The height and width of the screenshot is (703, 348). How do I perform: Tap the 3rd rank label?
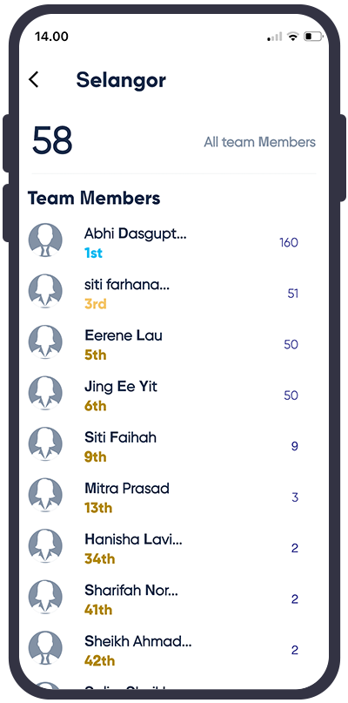96,304
